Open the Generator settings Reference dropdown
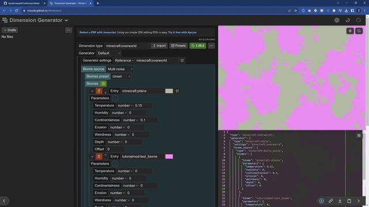369x207 pixels. click(124, 60)
